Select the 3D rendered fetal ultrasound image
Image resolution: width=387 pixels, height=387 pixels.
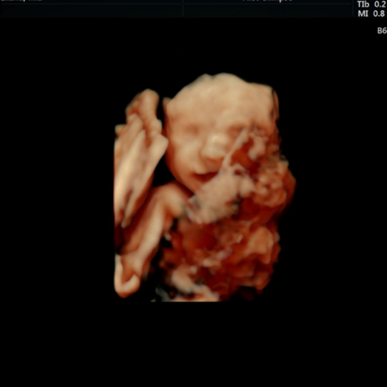pos(205,187)
